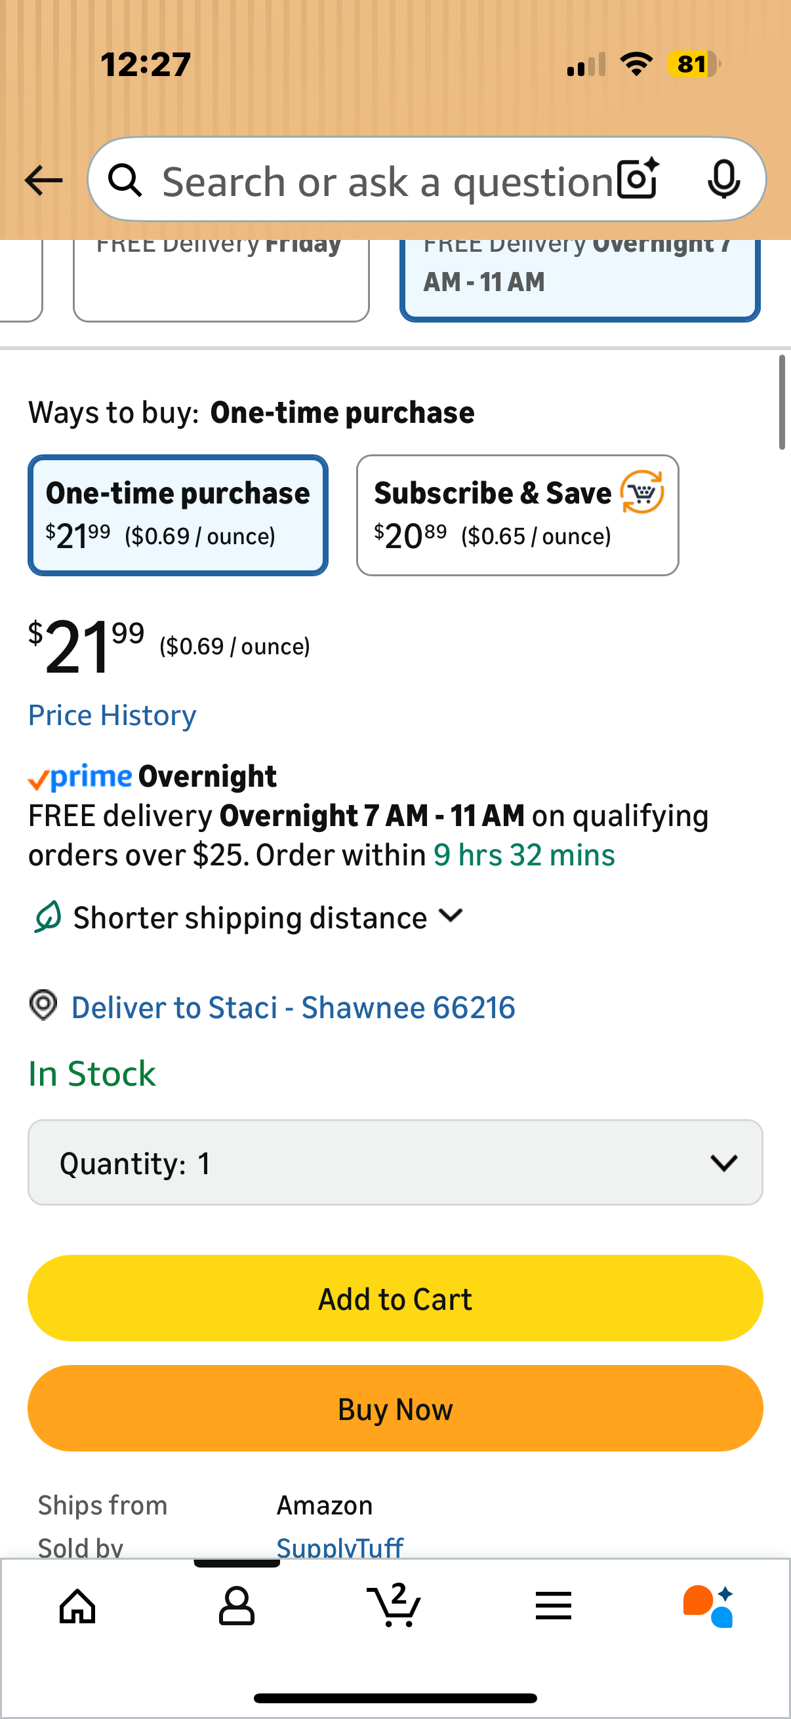Tap the back arrow icon
Screen dimensions: 791x1719
[x=43, y=180]
